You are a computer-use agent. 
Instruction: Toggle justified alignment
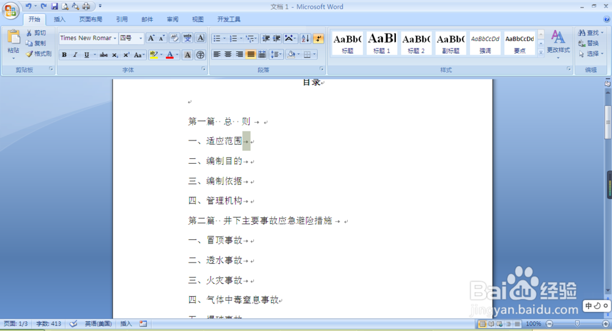coord(250,54)
